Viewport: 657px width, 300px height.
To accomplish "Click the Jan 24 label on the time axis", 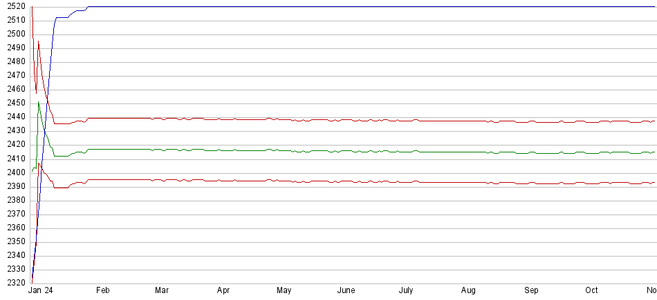I will pos(40,291).
